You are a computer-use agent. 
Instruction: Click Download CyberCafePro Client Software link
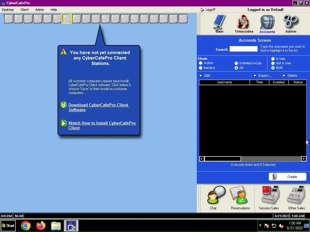point(99,107)
